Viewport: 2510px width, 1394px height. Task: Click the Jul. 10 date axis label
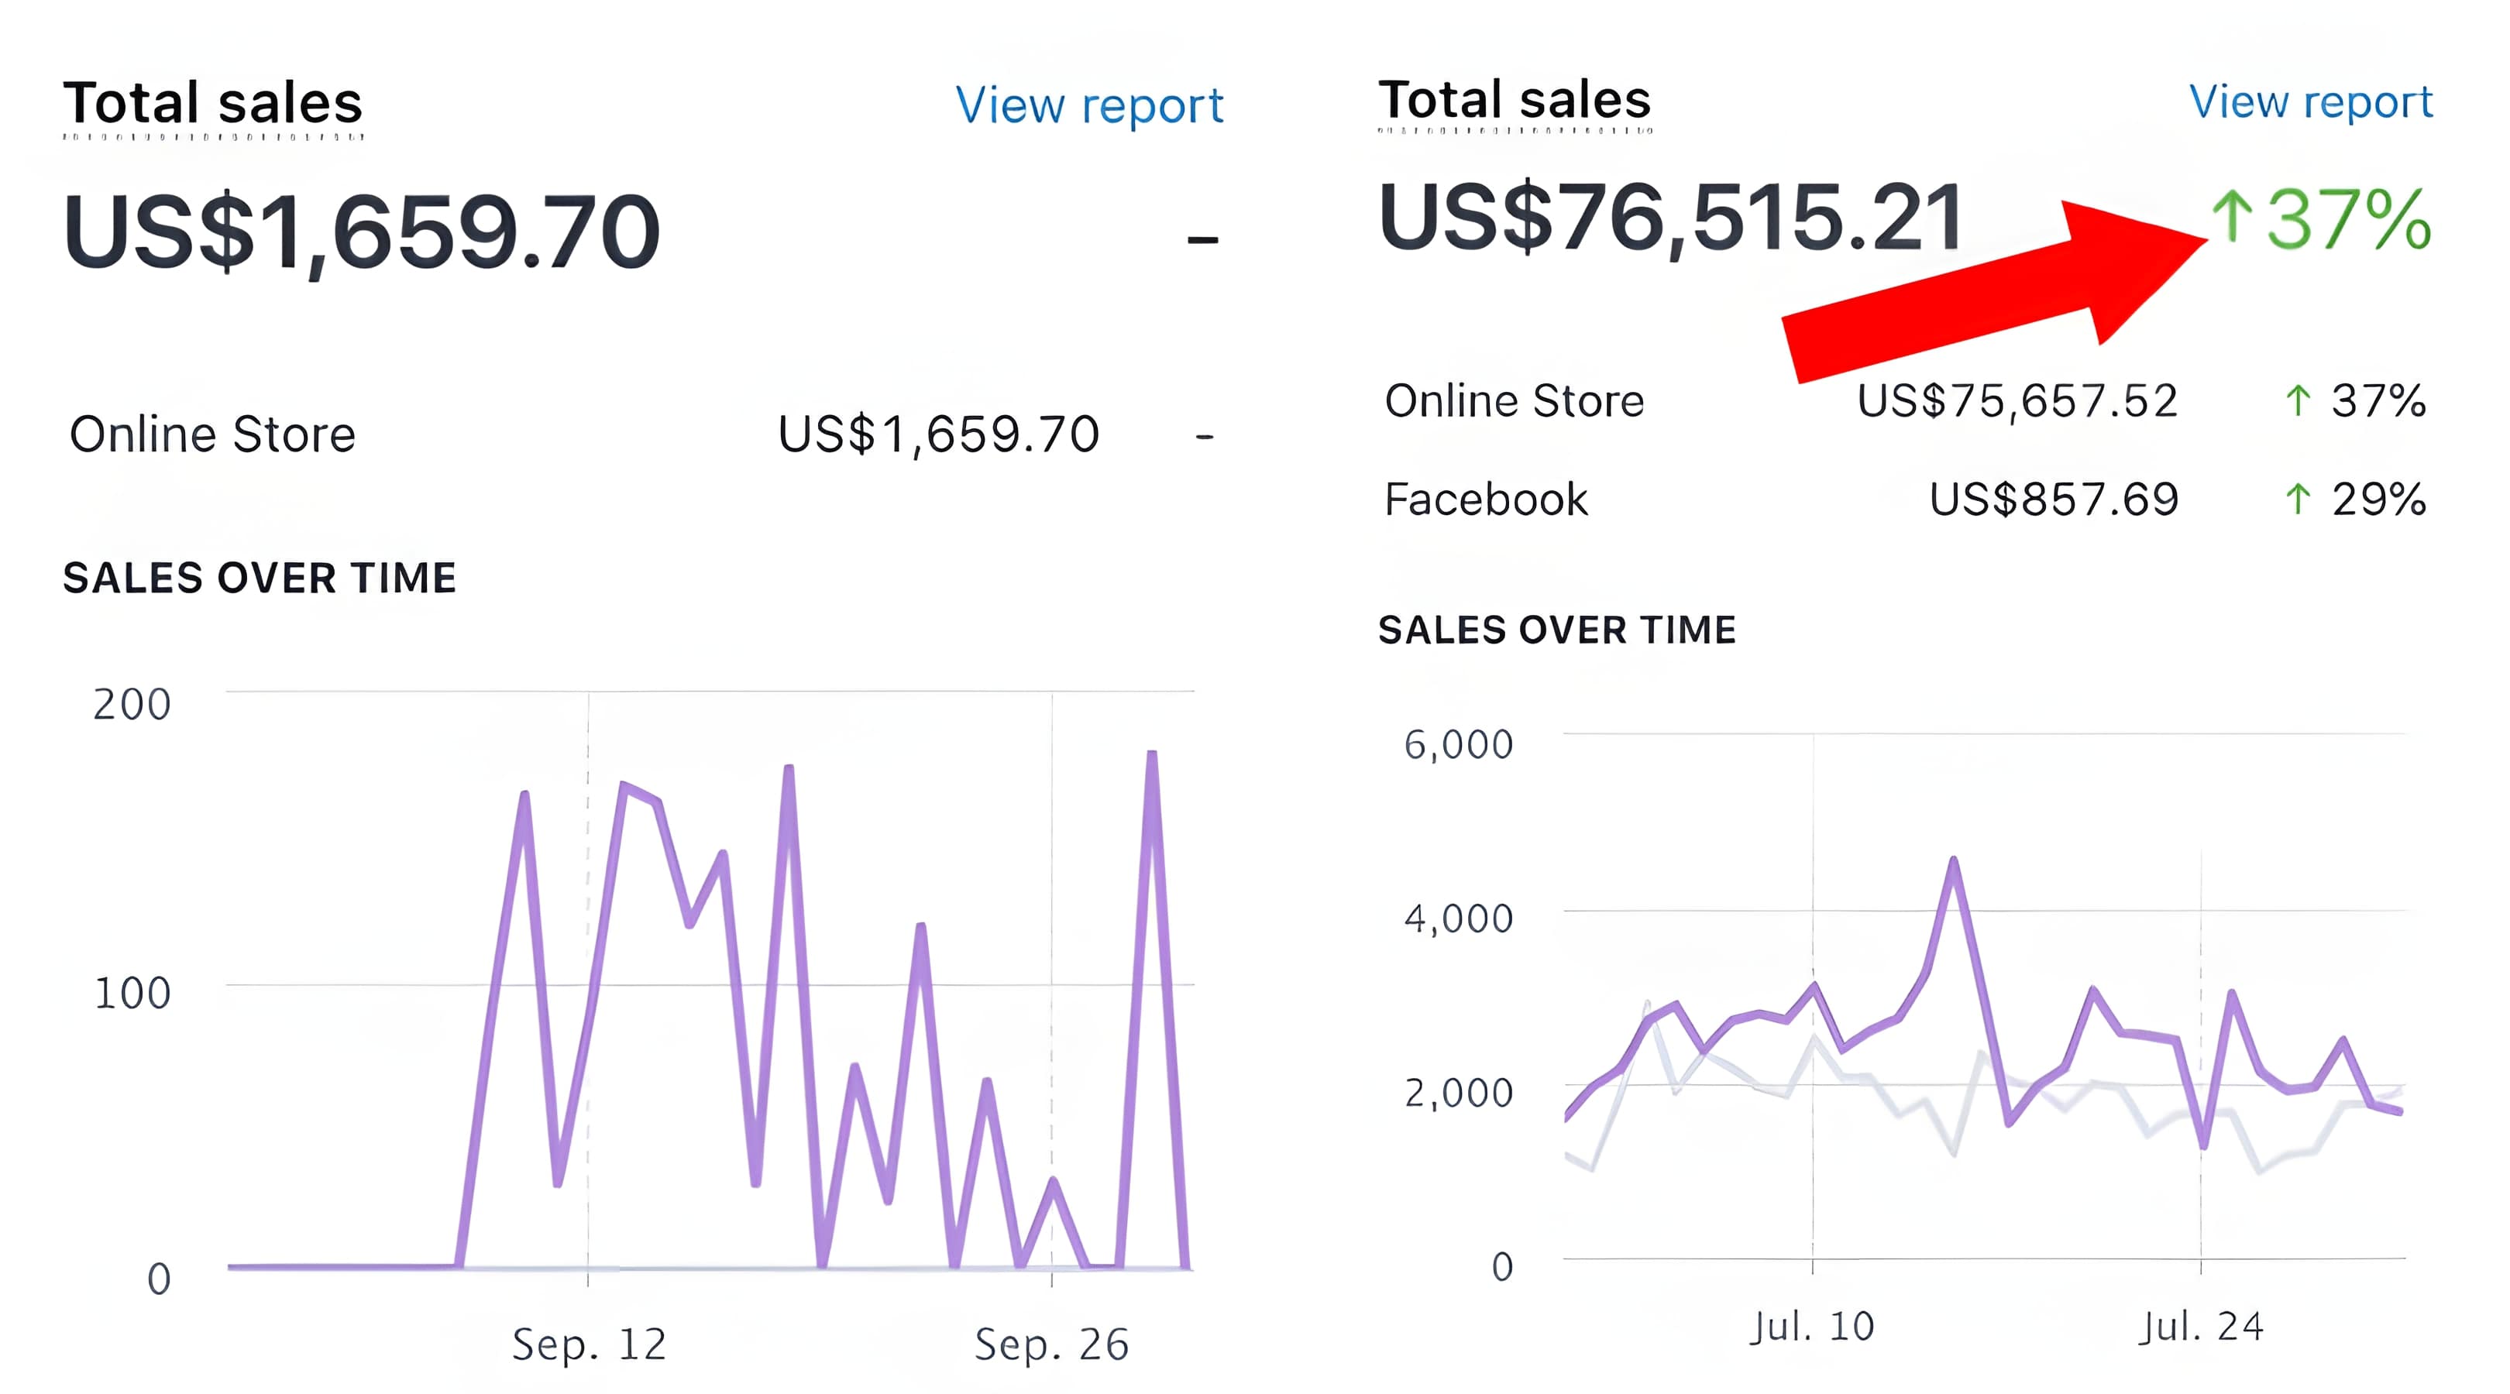[1811, 1326]
